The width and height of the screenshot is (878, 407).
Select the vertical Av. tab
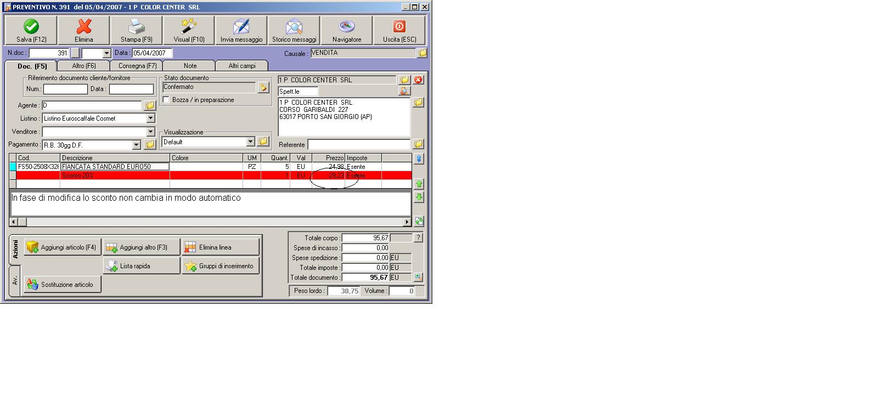coord(15,281)
